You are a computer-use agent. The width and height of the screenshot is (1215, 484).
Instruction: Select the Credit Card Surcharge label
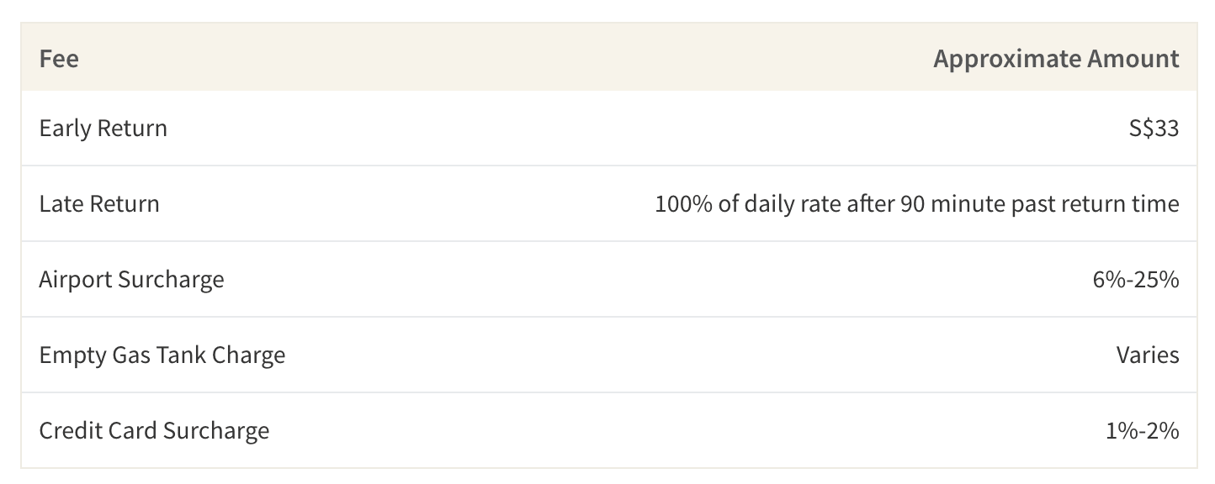coord(155,431)
